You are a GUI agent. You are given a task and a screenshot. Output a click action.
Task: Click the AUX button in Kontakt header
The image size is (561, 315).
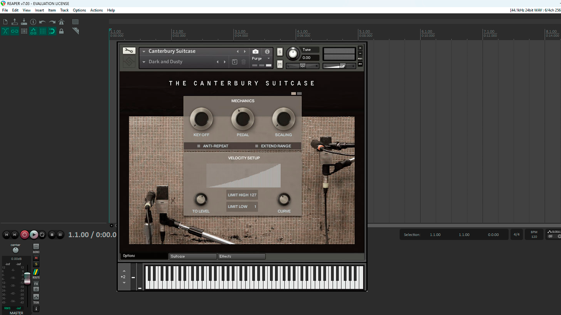(x=360, y=59)
